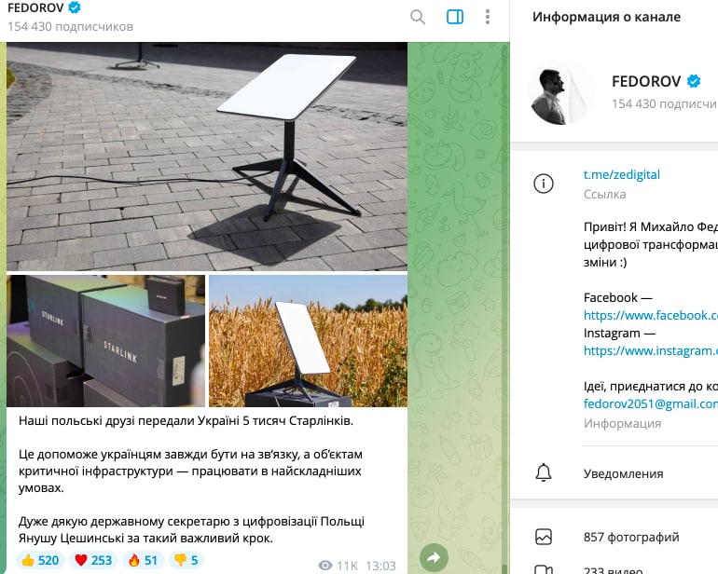Open the Instagram profile link
718x574 pixels.
[650, 350]
